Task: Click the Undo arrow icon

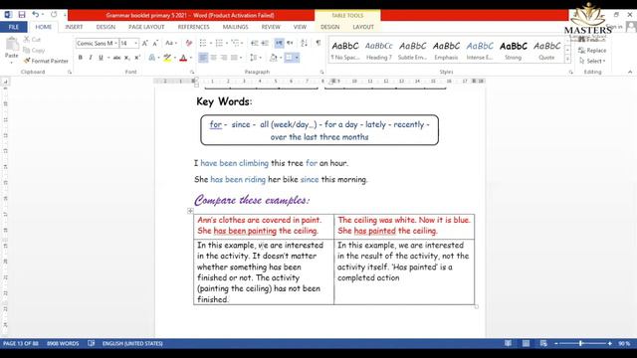Action: (36, 15)
